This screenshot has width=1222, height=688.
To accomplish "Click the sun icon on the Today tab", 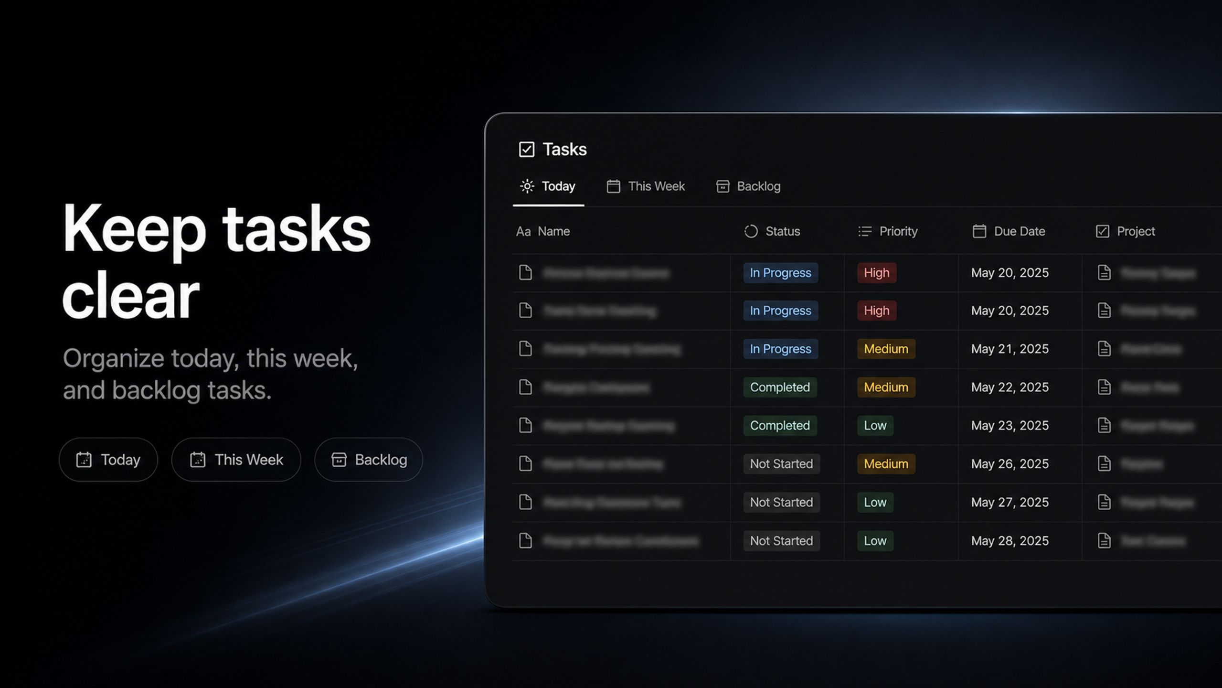I will pyautogui.click(x=527, y=186).
